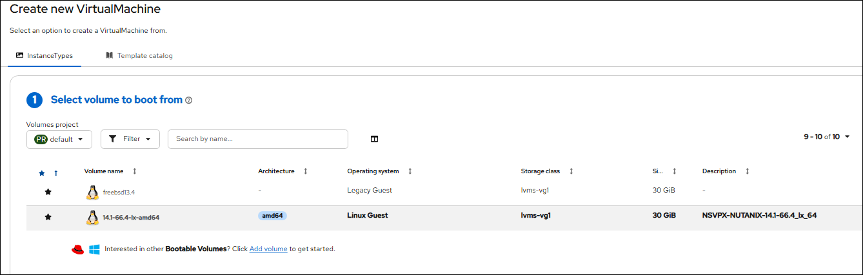Click the Windows logo icon

coord(94,249)
